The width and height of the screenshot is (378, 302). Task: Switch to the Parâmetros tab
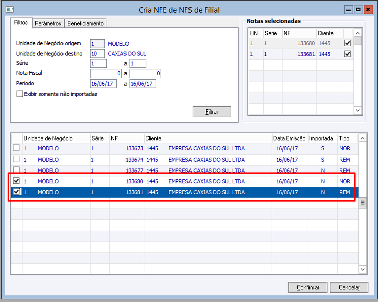(x=48, y=23)
